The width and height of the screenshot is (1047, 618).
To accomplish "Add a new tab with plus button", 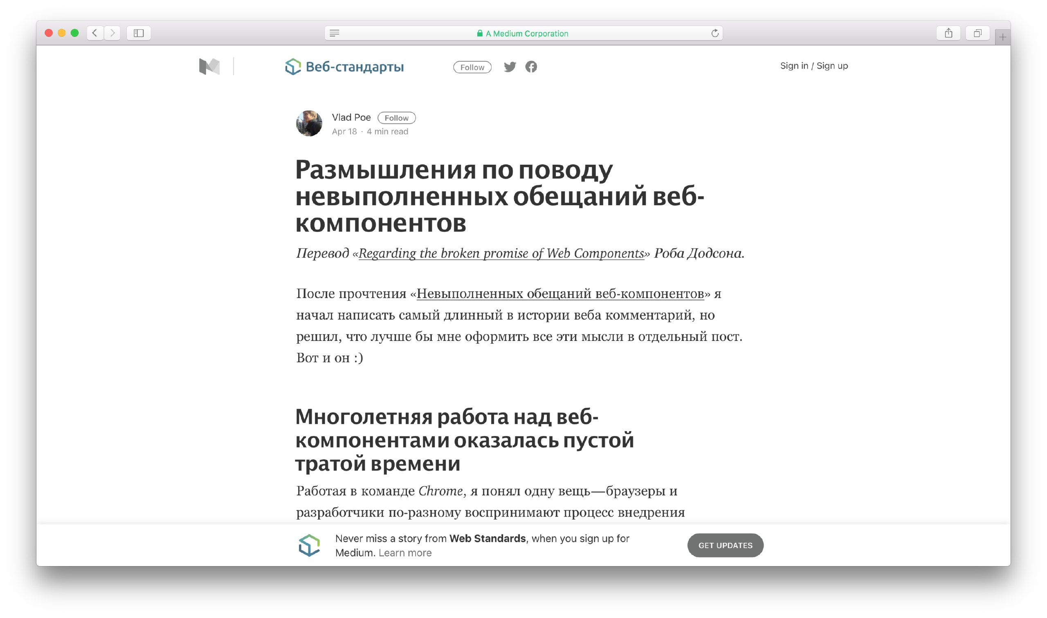I will 1003,38.
